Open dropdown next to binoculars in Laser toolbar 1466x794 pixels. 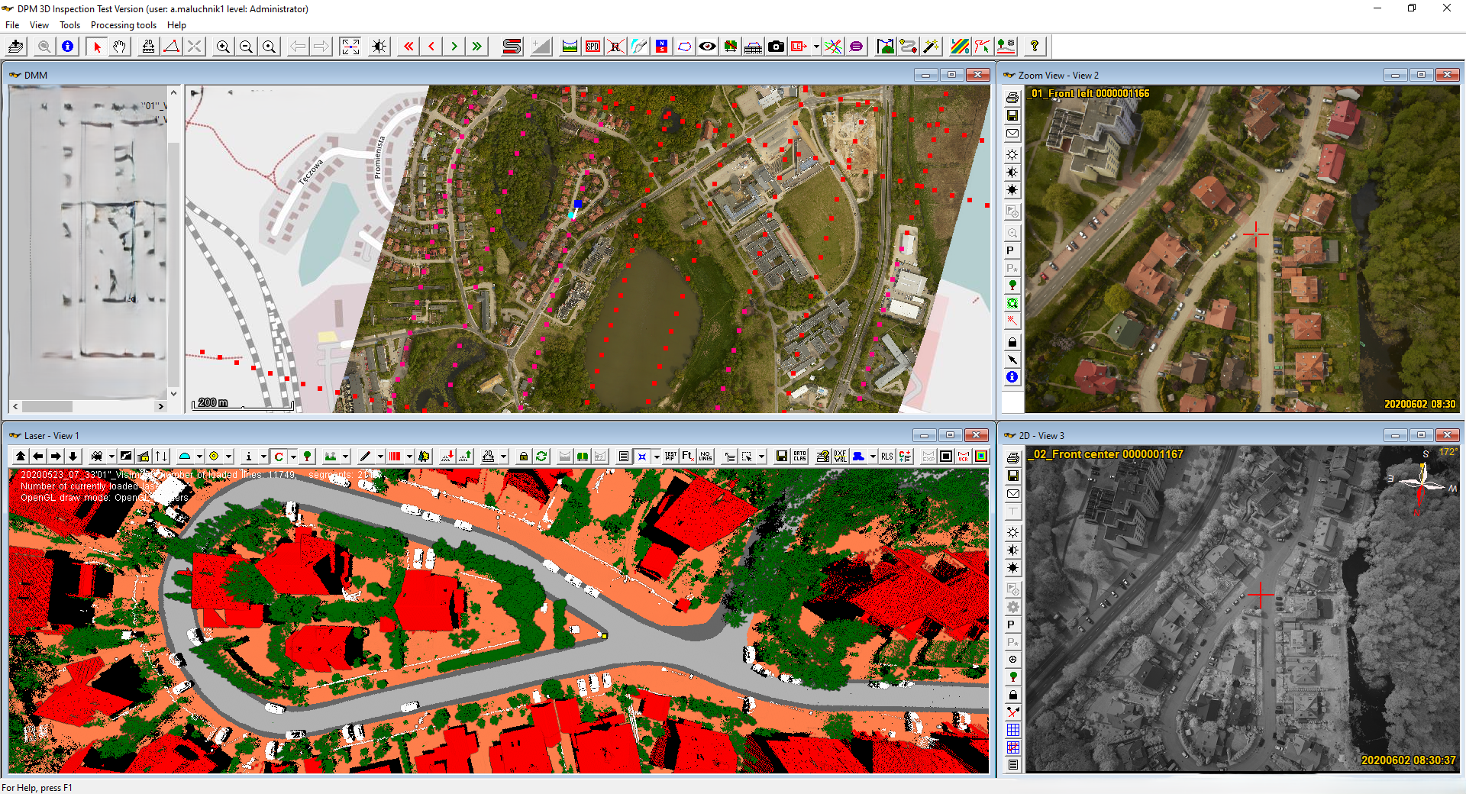point(111,457)
